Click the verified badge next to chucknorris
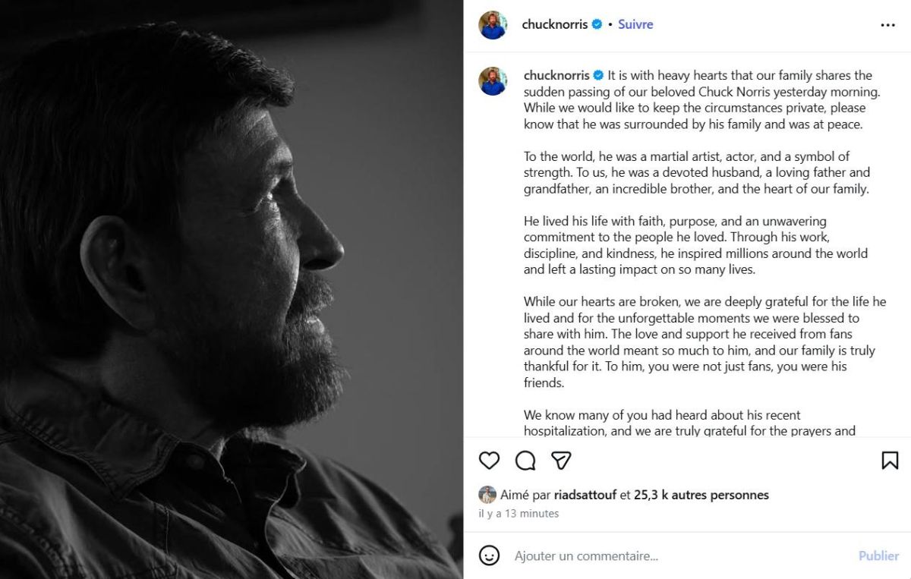911x579 pixels. click(x=597, y=24)
